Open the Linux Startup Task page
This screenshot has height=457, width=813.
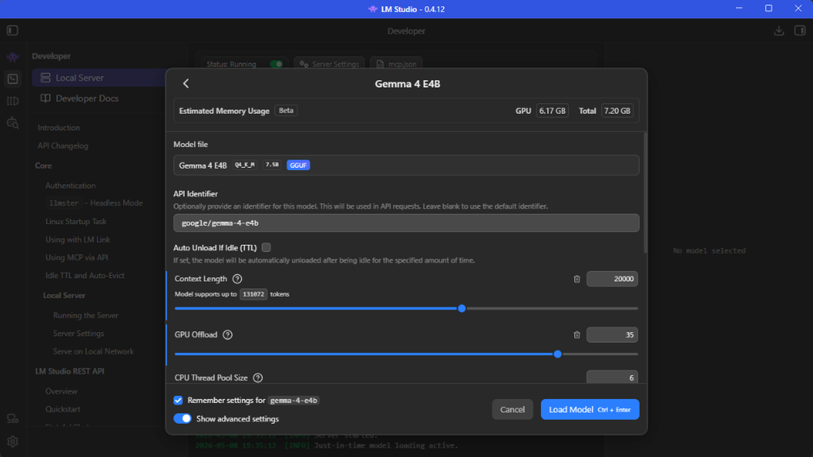pyautogui.click(x=76, y=221)
